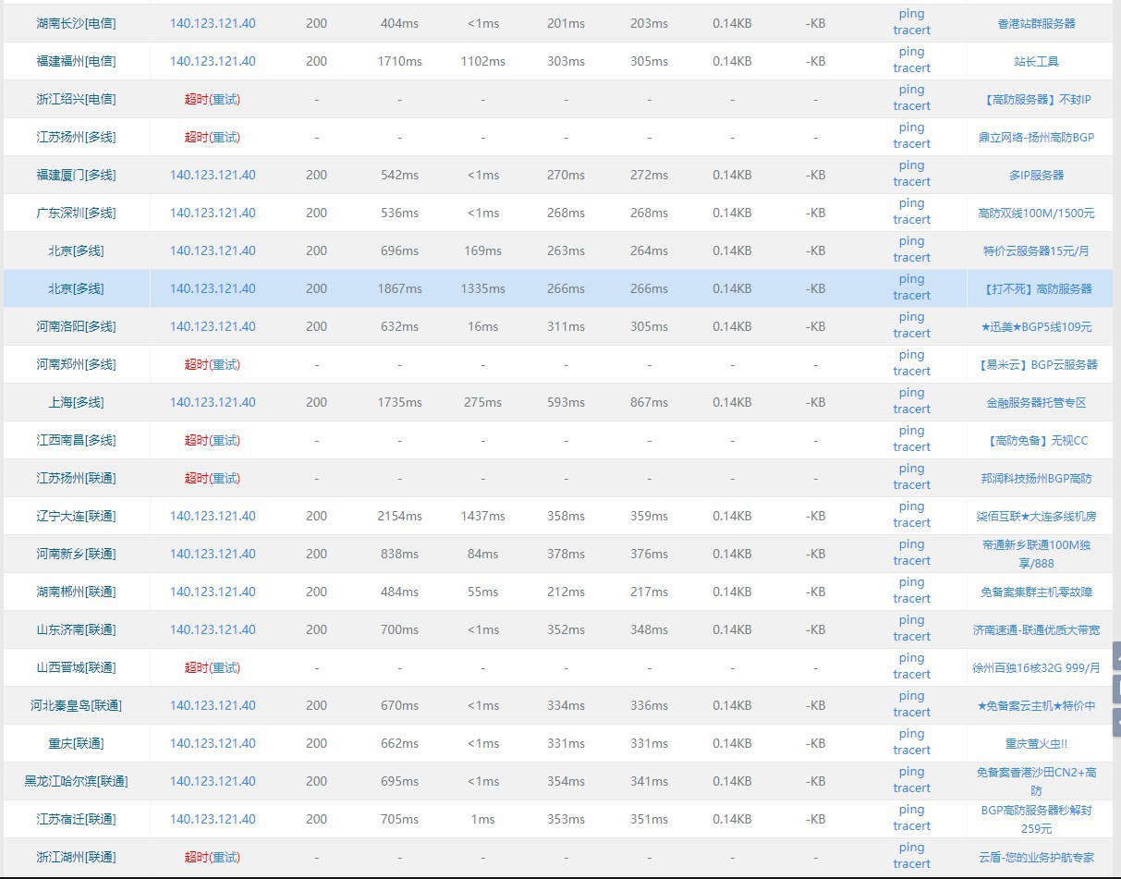The height and width of the screenshot is (879, 1121).
Task: Open the 多IP服务器 link
Action: coord(1036,175)
